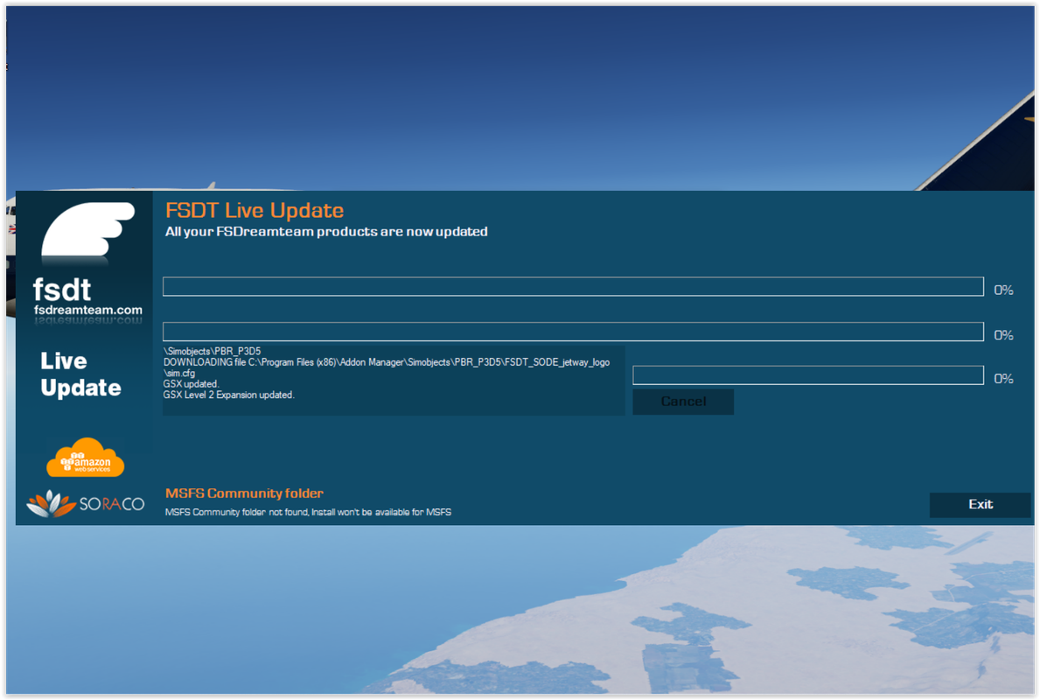Click the "Live Update" sidebar label
The height and width of the screenshot is (700, 1040).
point(80,374)
